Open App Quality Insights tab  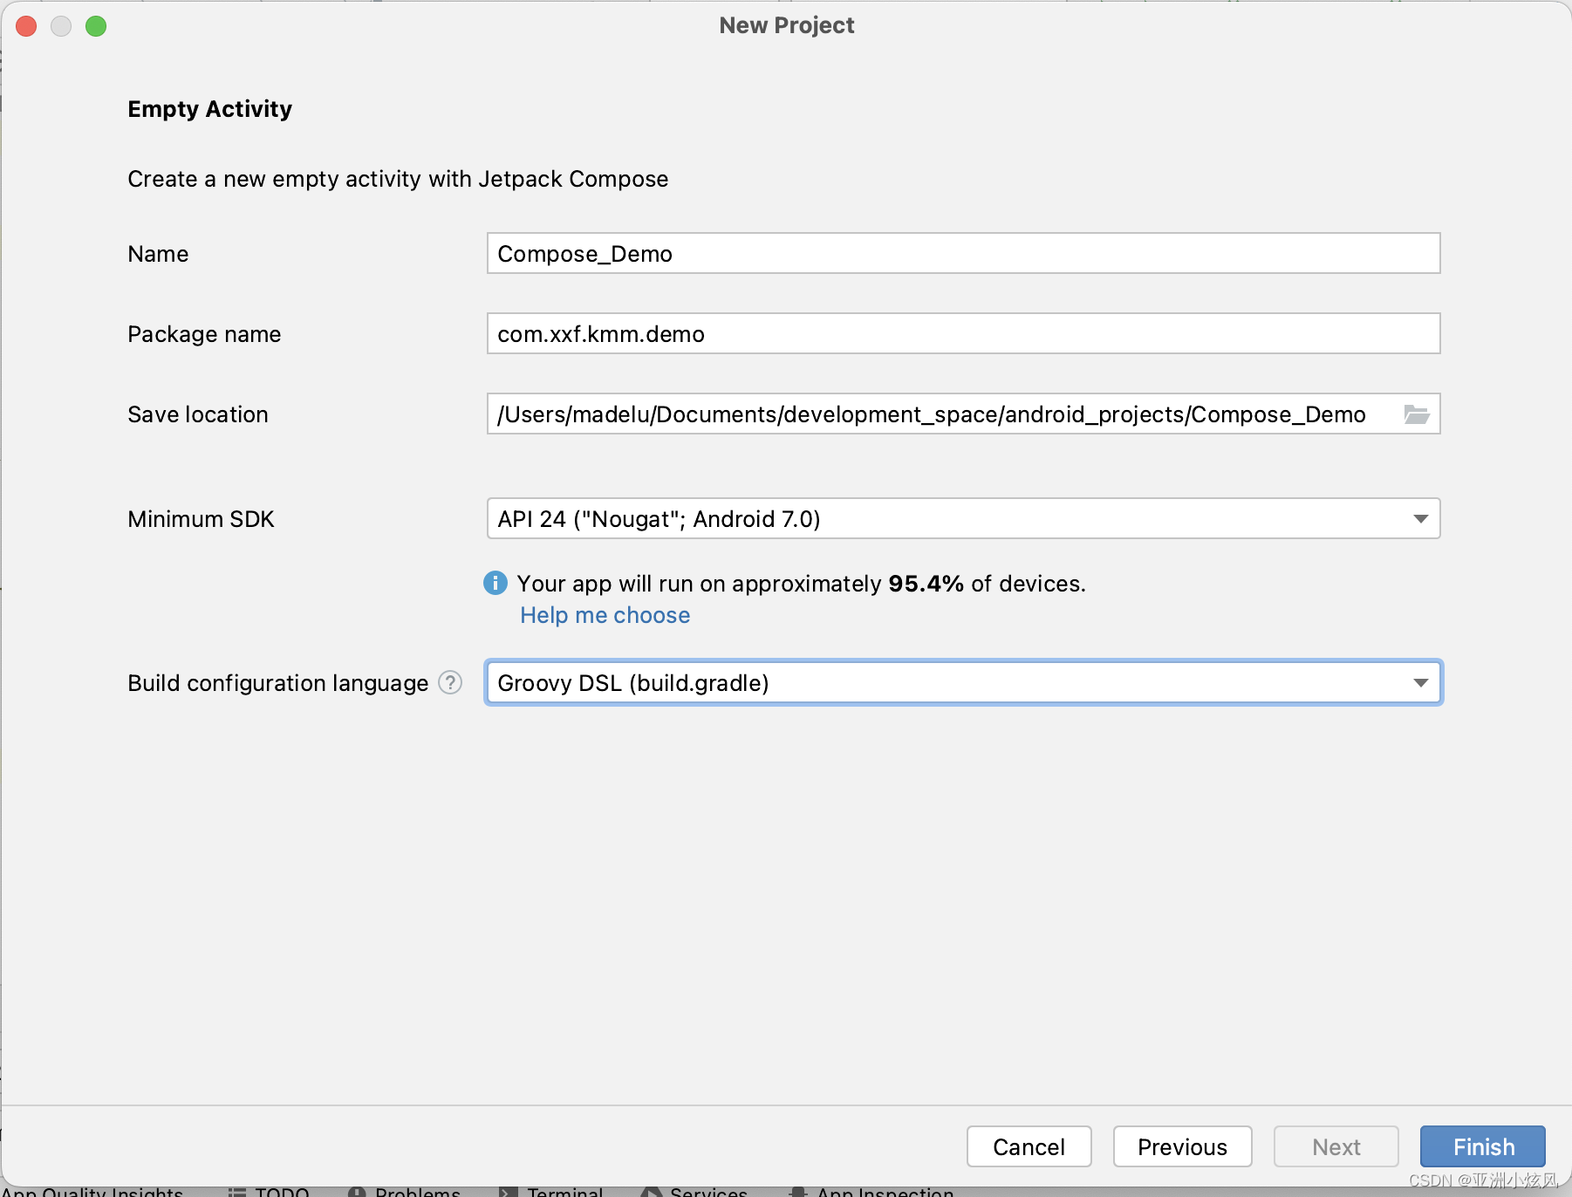tap(92, 1191)
